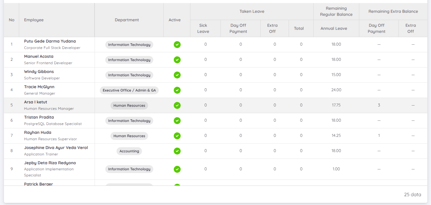
Task: Select the Remaining Extra Balance header
Action: pyautogui.click(x=393, y=11)
